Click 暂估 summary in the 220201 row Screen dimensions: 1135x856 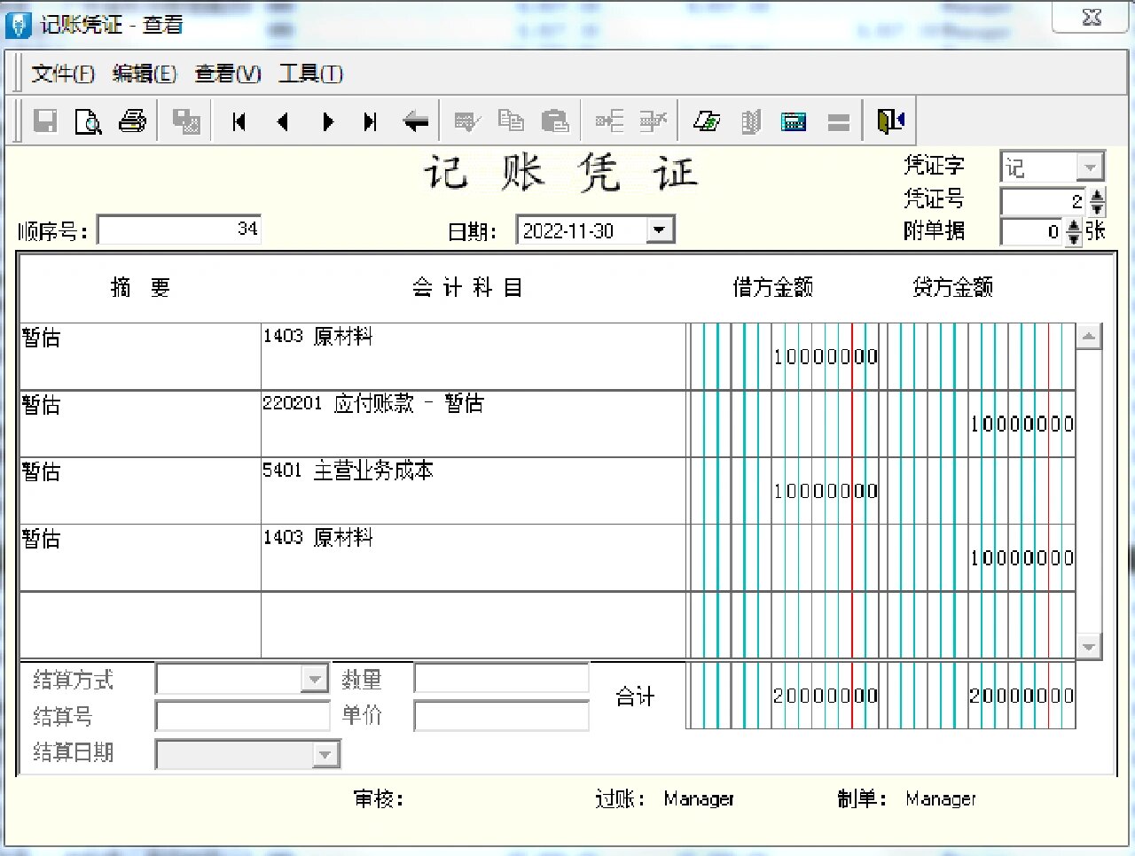click(41, 405)
